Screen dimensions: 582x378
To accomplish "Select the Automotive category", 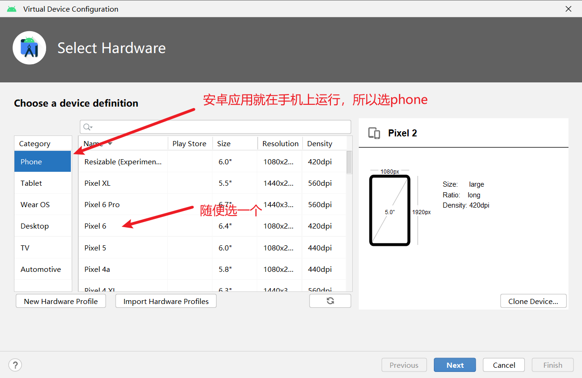I will pyautogui.click(x=42, y=269).
